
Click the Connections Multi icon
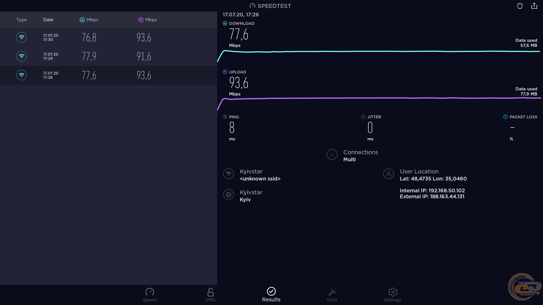tap(332, 155)
